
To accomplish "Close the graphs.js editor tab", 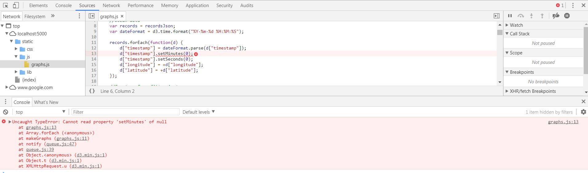I will (122, 16).
